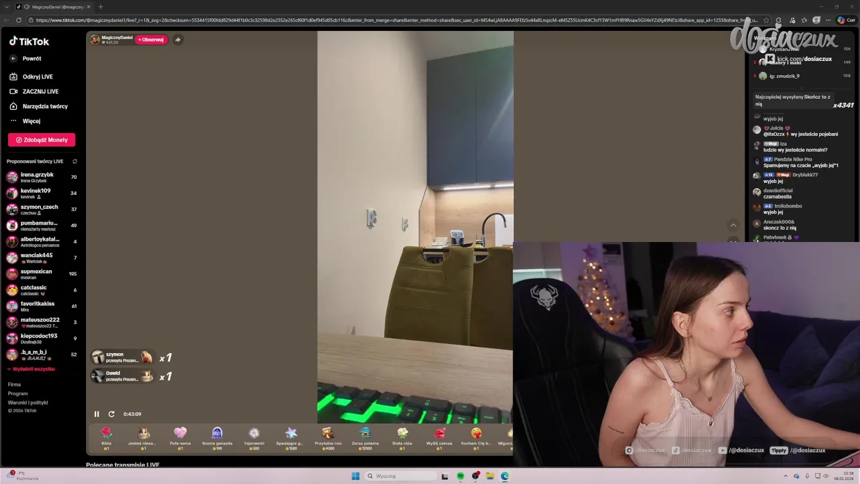Open Odkryj LIVE in the sidebar

click(x=31, y=77)
